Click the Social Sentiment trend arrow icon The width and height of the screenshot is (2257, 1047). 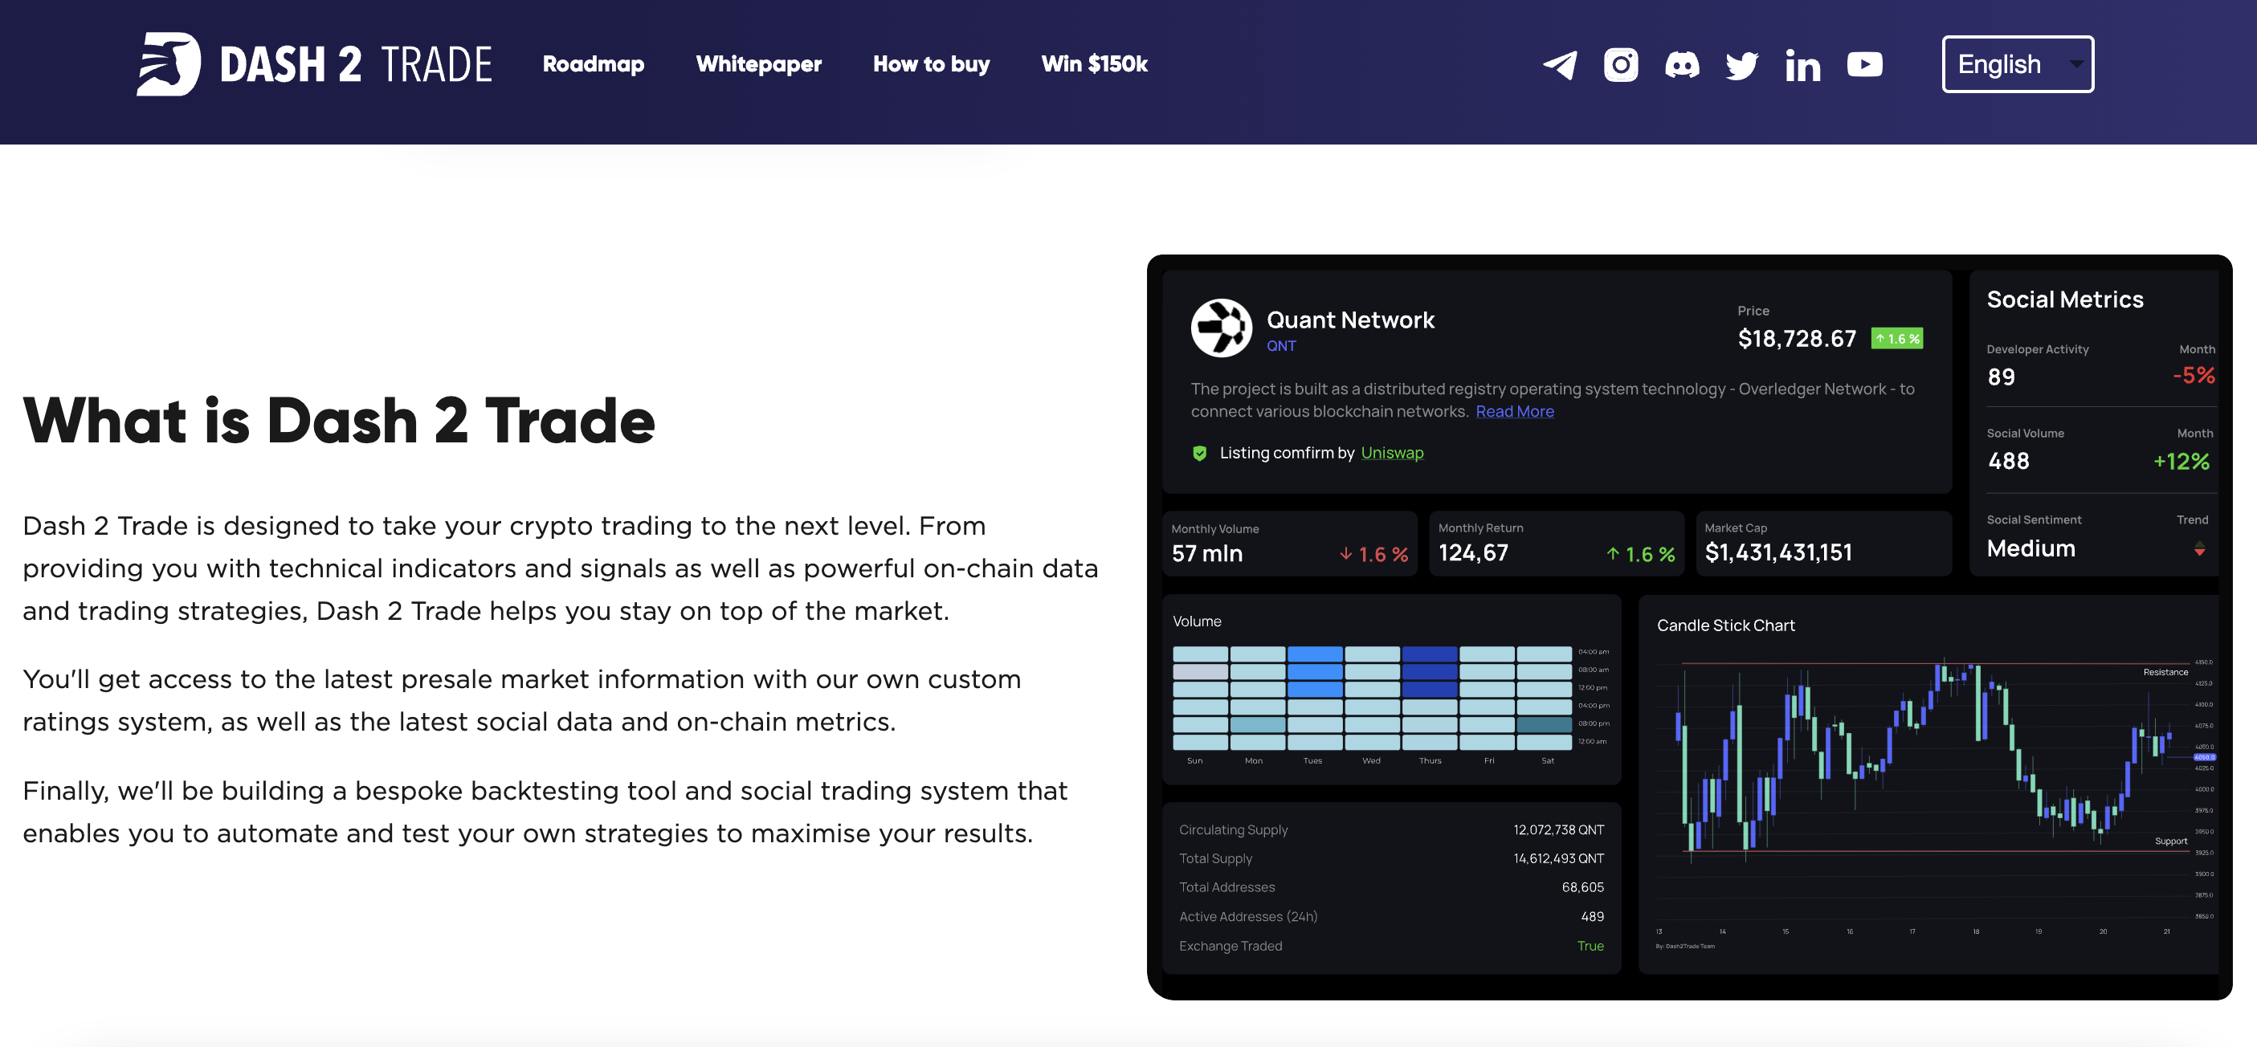[x=2199, y=549]
